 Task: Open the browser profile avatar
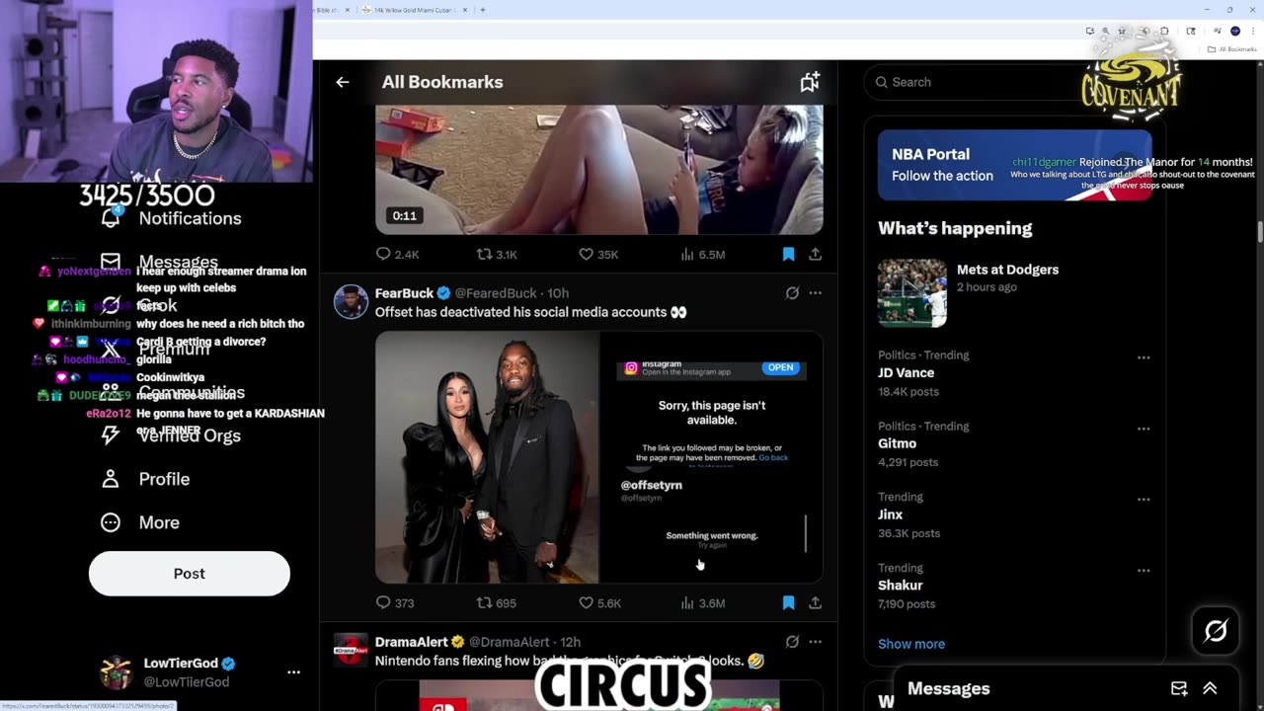(1235, 32)
